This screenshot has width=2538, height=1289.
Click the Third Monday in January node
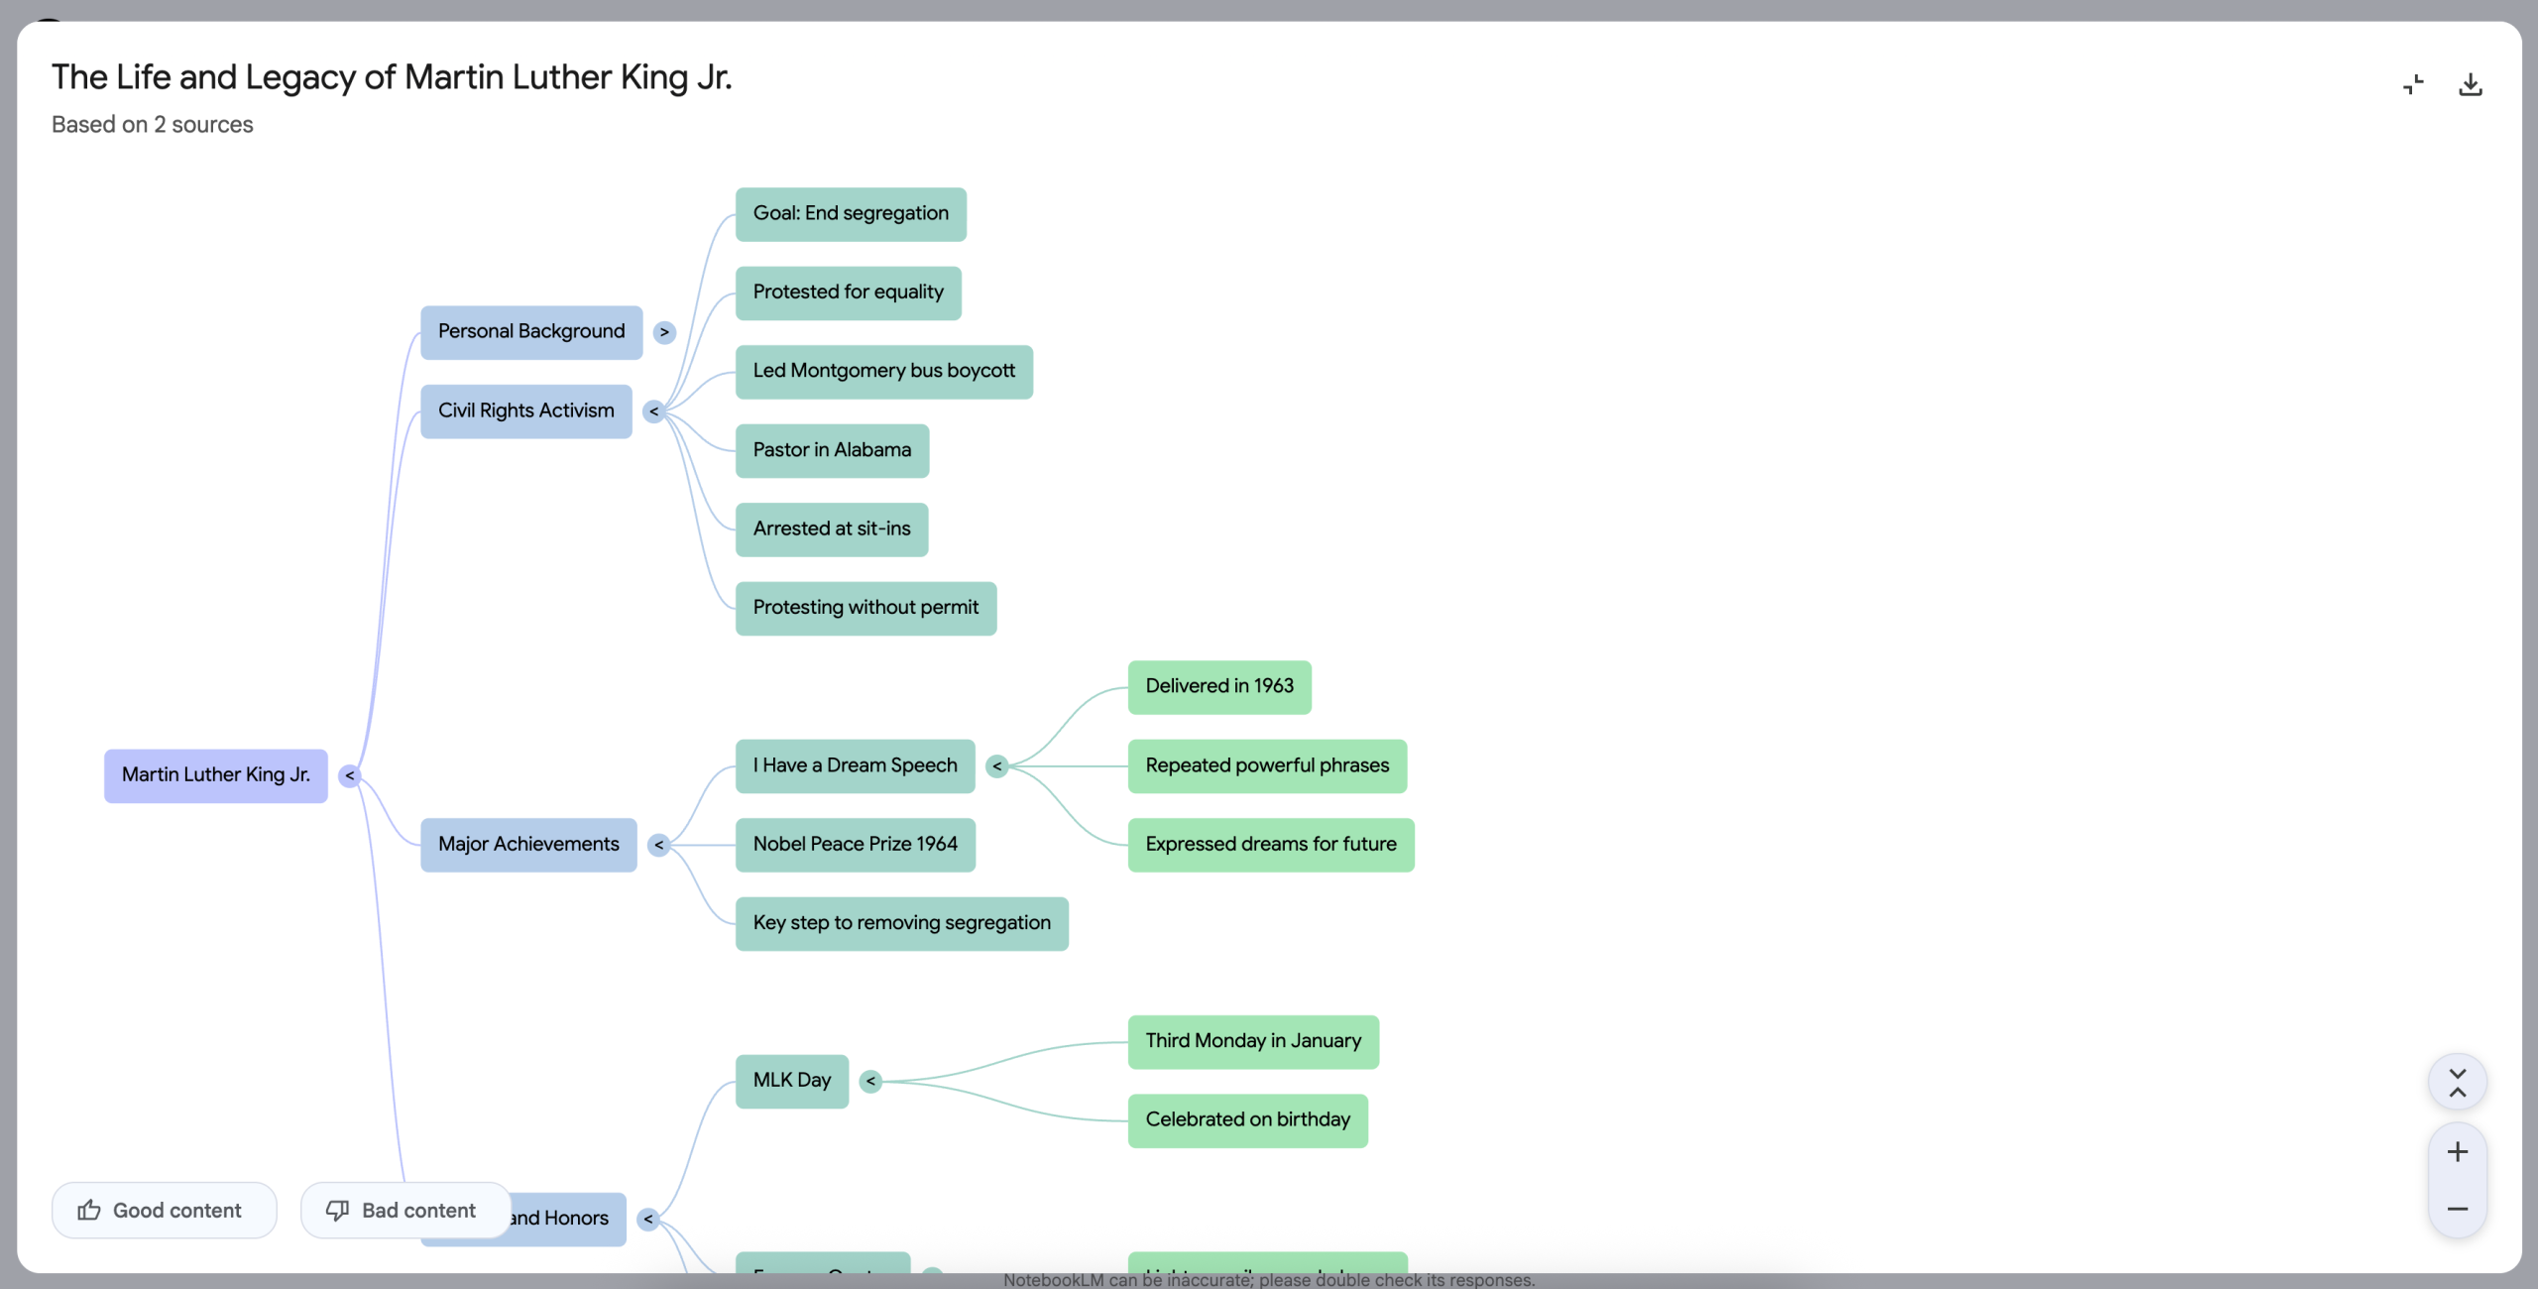click(x=1252, y=1041)
